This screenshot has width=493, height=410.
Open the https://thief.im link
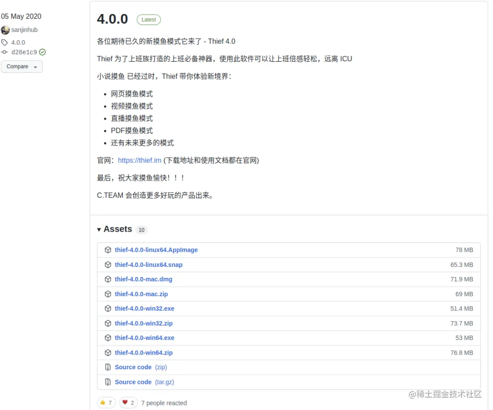tap(140, 160)
